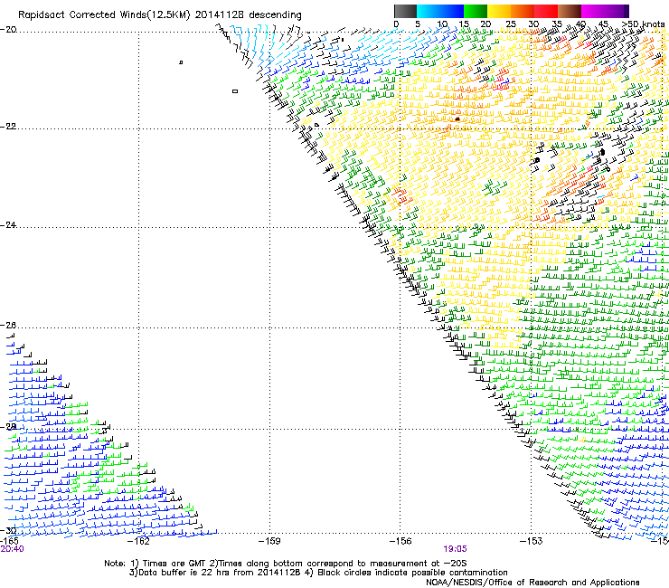Click the '>50 knots' legend label
Viewport: 669px width, 588px height.
click(x=644, y=24)
